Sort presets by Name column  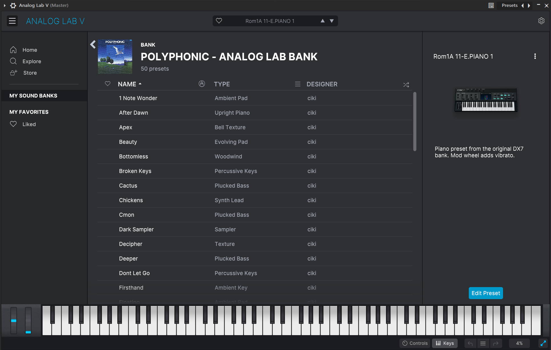[130, 84]
